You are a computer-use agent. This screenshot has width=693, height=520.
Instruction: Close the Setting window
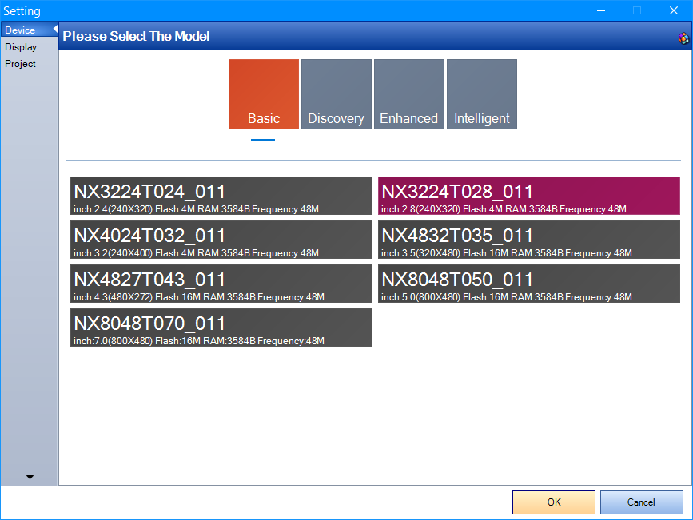click(x=674, y=10)
